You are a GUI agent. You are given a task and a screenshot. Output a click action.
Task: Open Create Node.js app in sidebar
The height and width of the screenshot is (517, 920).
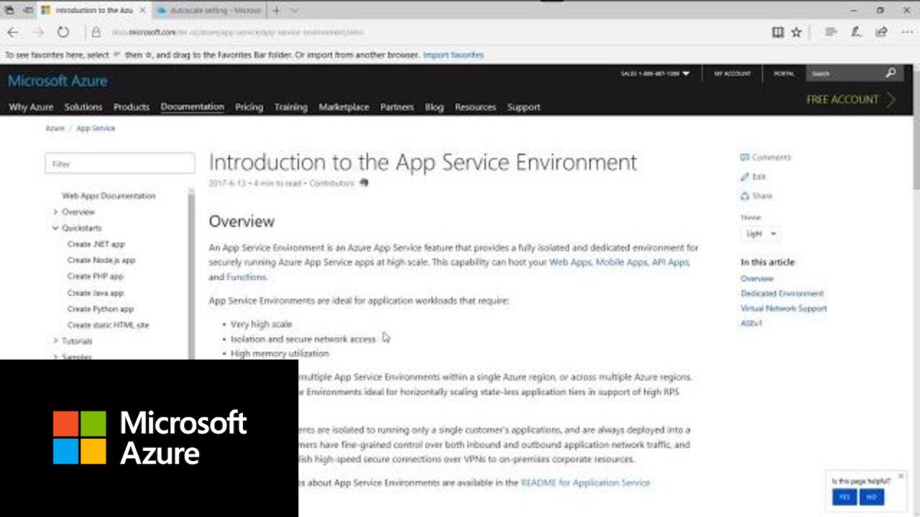point(101,261)
